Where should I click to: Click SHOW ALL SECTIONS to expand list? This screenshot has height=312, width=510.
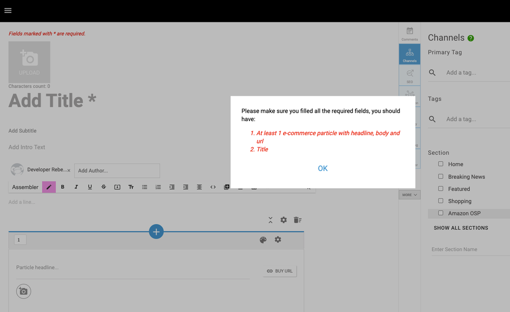tap(461, 228)
